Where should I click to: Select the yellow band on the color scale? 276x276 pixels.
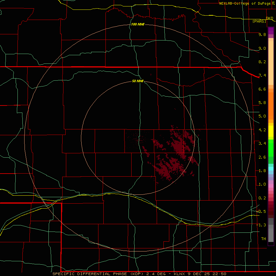tap(271, 131)
